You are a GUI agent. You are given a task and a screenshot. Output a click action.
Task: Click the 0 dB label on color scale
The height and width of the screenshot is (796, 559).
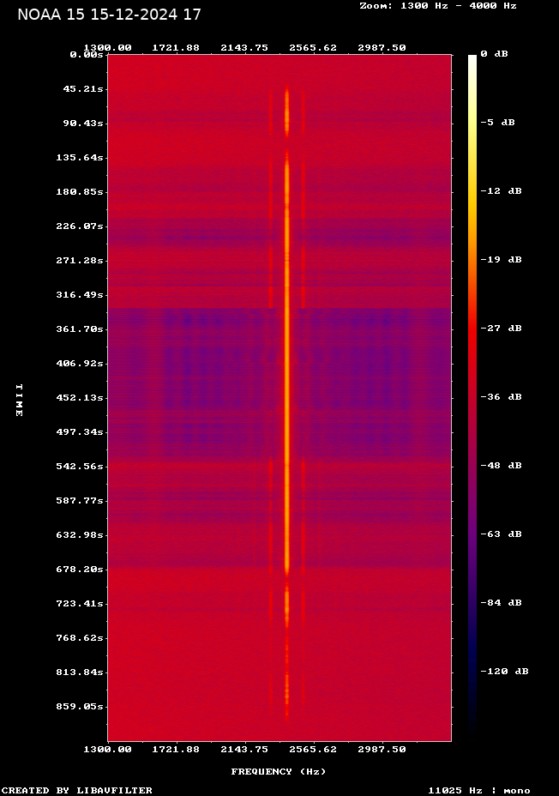click(x=494, y=54)
